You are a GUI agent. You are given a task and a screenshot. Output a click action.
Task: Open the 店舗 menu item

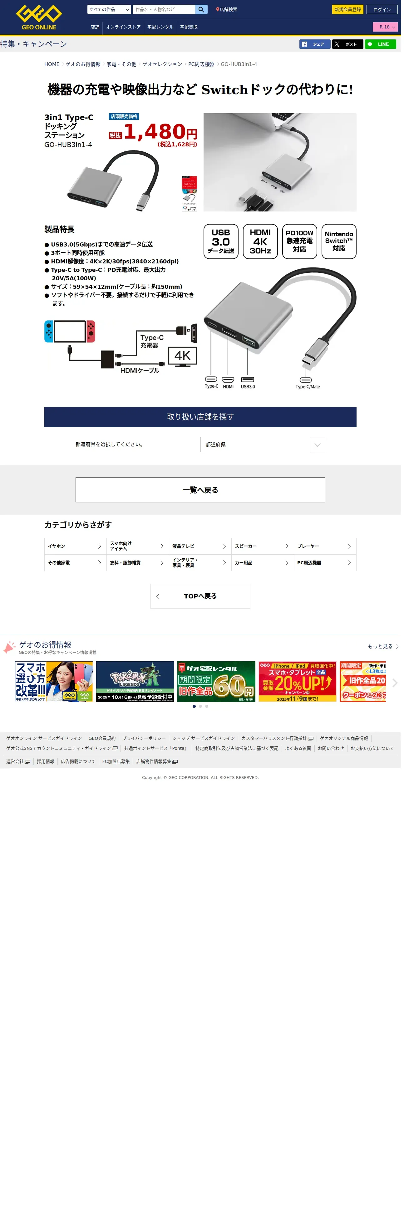pyautogui.click(x=95, y=27)
